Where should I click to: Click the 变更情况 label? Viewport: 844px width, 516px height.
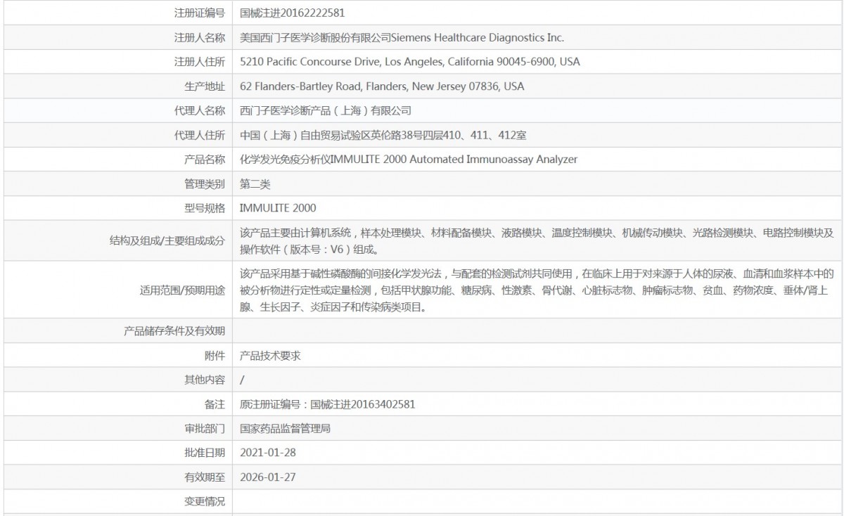pos(205,501)
